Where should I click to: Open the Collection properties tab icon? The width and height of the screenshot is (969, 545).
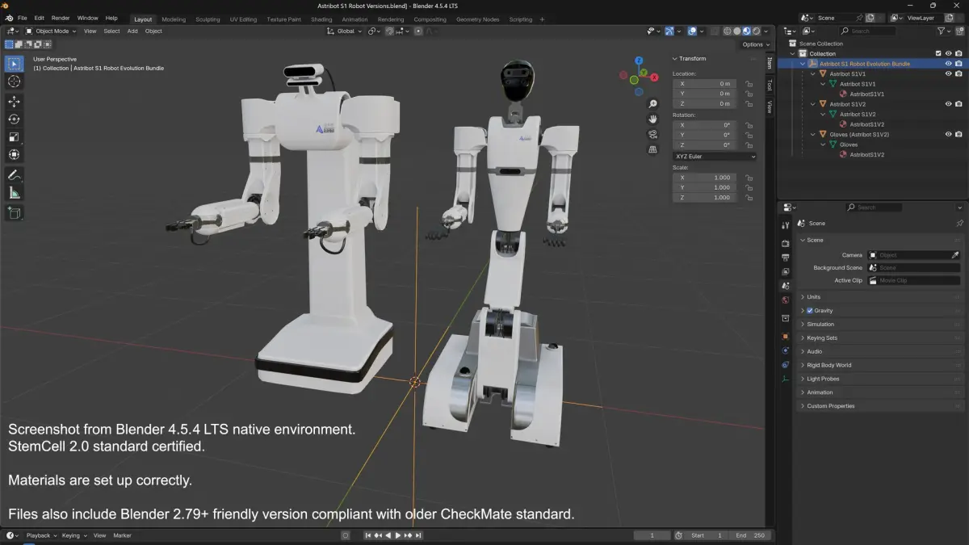coord(786,318)
